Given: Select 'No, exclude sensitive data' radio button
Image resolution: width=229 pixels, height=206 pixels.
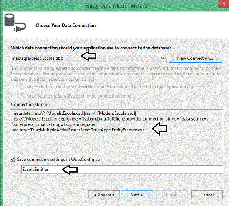Looking at the screenshot, I should 22,87.
